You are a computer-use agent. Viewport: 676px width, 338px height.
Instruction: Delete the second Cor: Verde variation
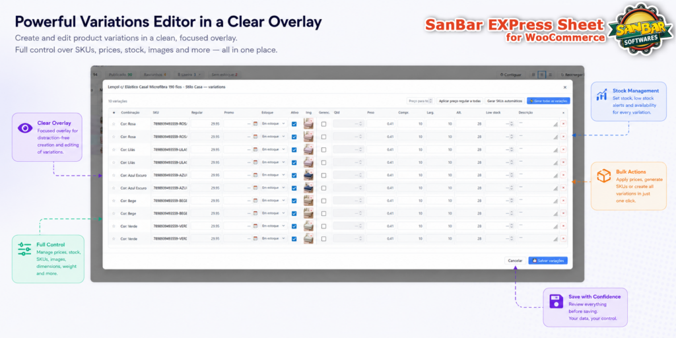coord(564,238)
